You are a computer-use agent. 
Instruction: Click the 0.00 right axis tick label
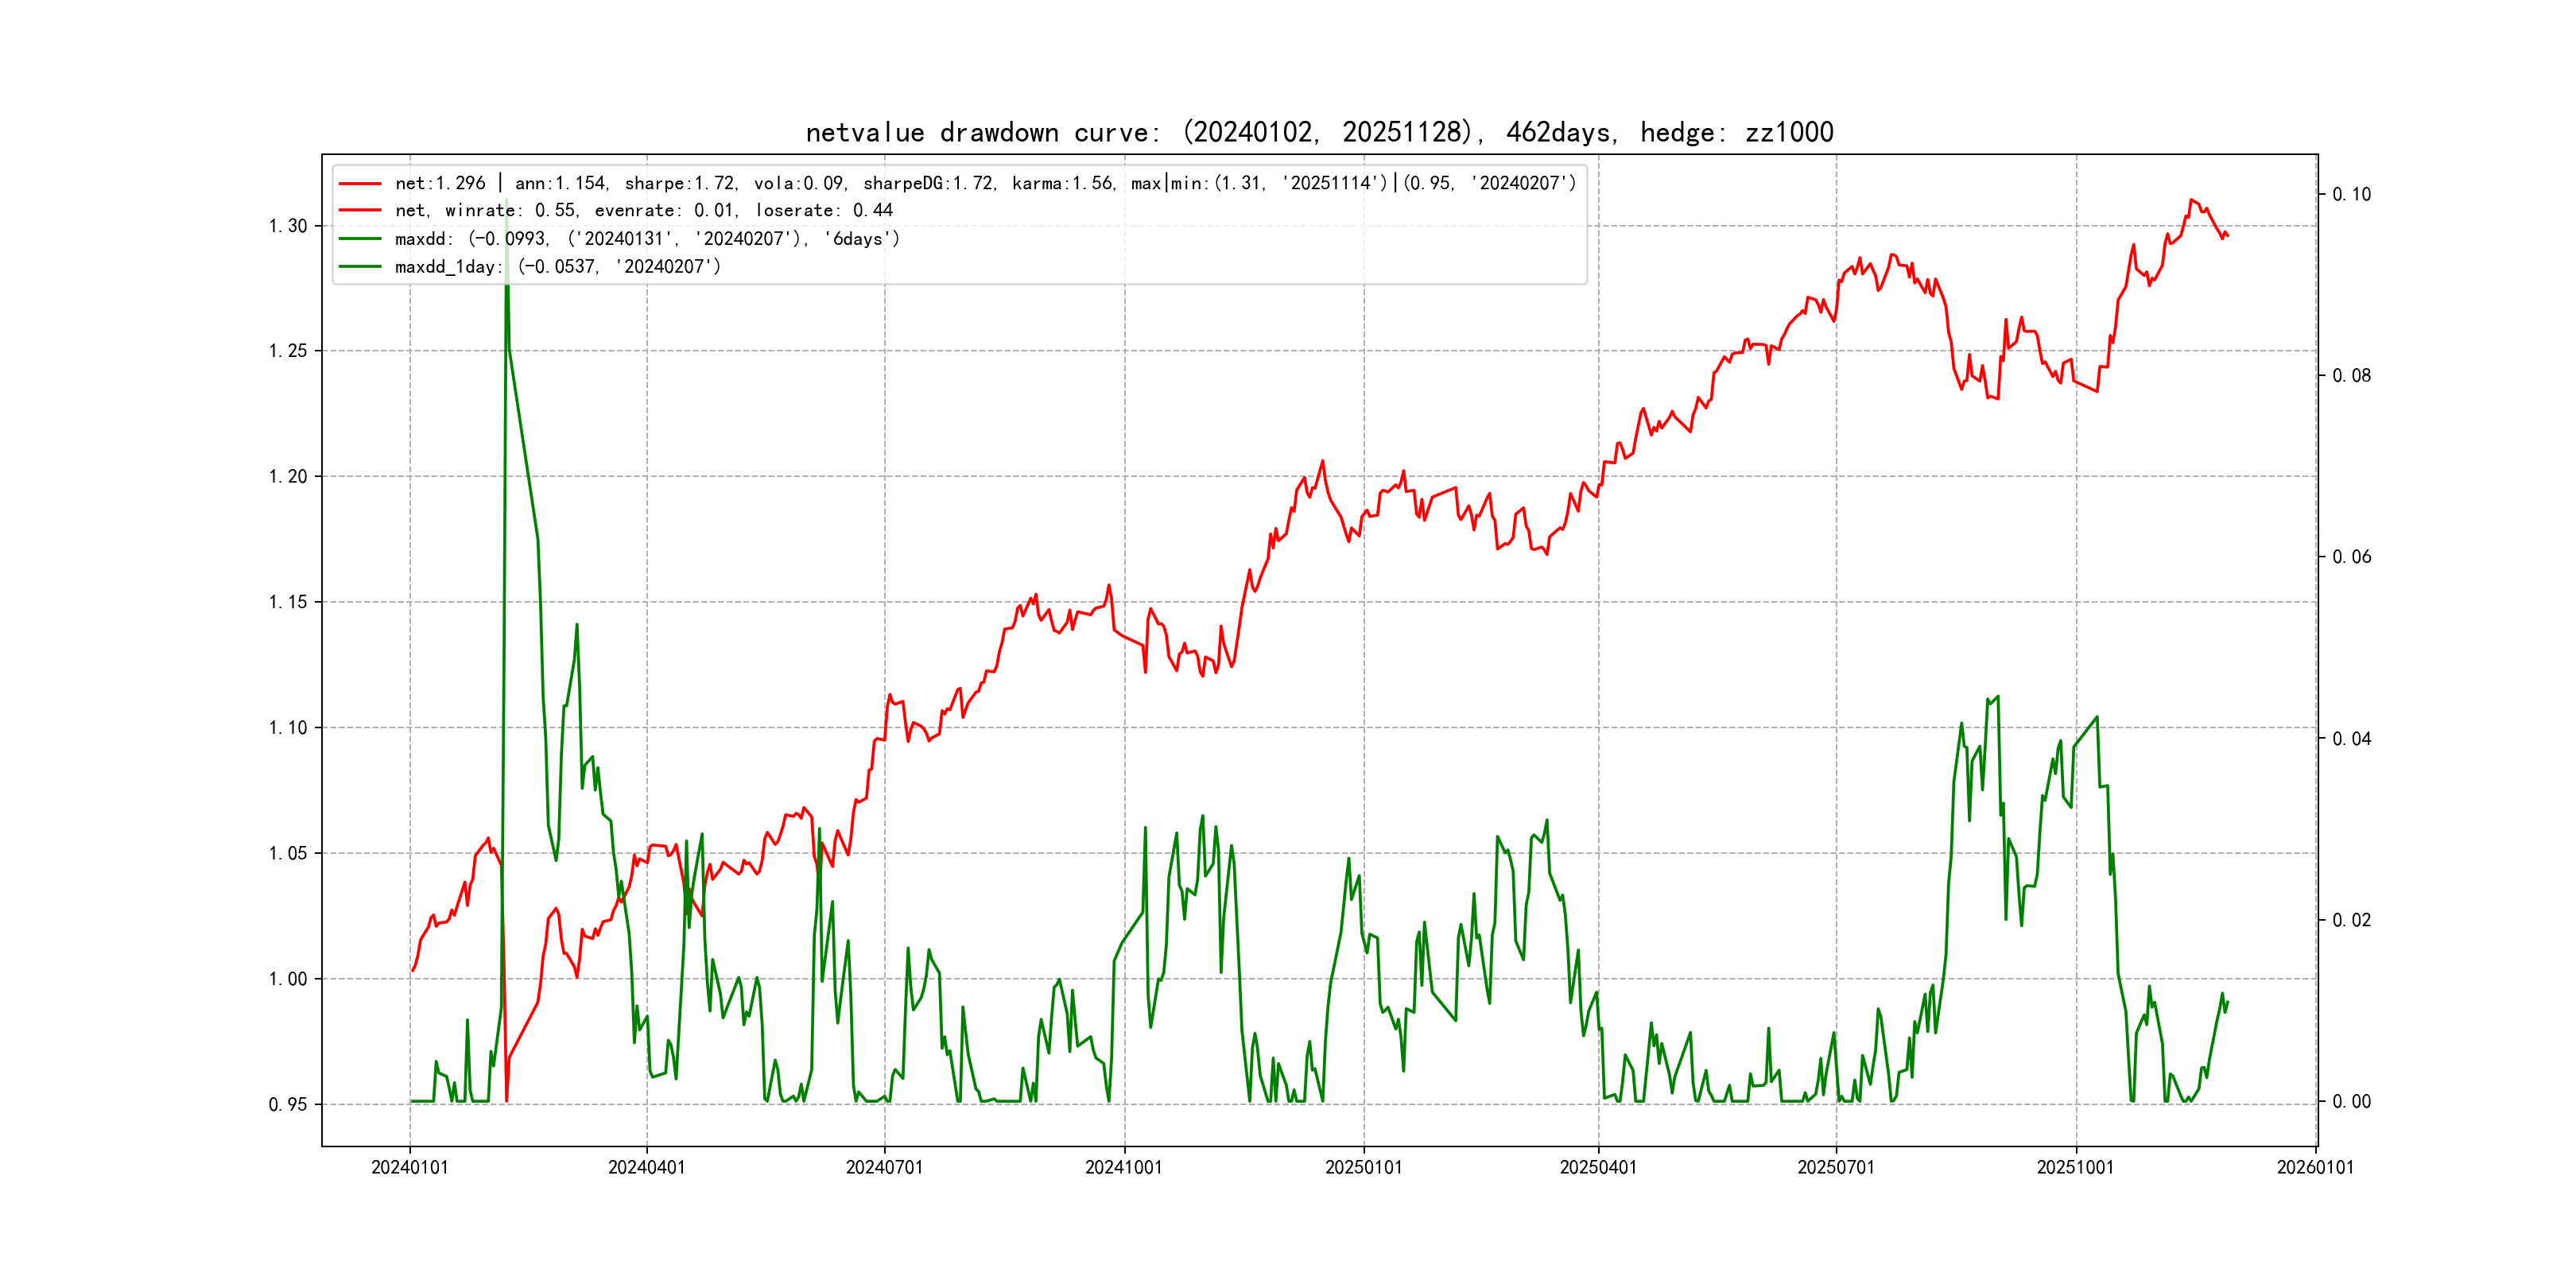2351,1102
